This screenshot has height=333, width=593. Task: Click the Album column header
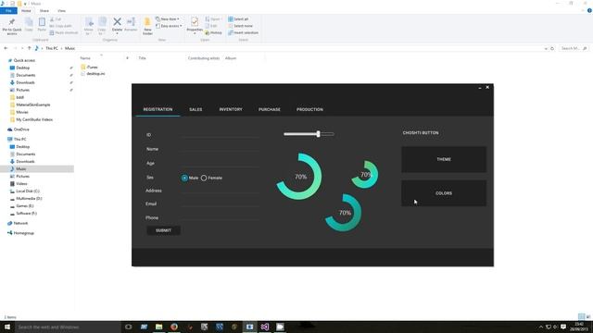[x=231, y=58]
